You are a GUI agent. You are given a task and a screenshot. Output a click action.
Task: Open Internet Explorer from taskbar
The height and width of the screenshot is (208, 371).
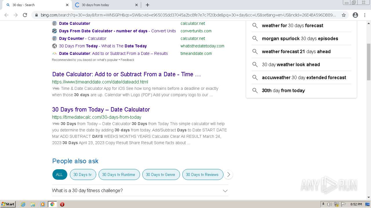(x=23, y=204)
